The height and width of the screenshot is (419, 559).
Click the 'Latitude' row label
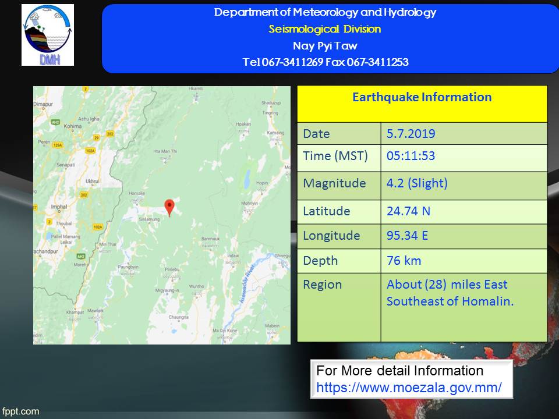[x=327, y=211]
